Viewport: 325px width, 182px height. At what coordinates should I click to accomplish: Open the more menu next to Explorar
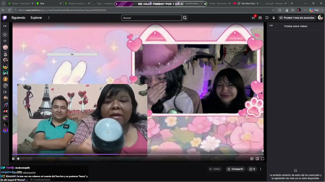pyautogui.click(x=49, y=18)
